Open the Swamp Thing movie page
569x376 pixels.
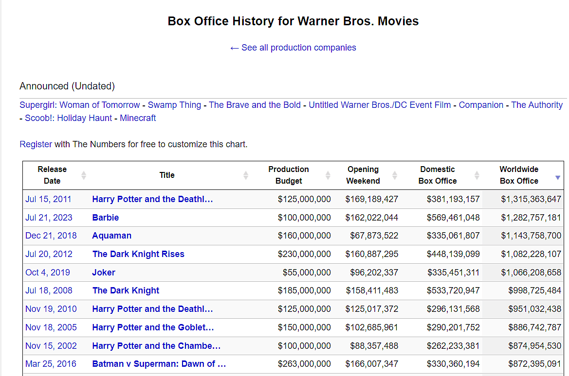coord(174,105)
